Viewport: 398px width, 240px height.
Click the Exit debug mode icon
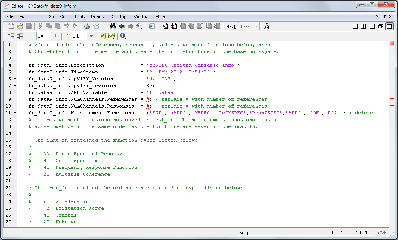[x=217, y=26]
